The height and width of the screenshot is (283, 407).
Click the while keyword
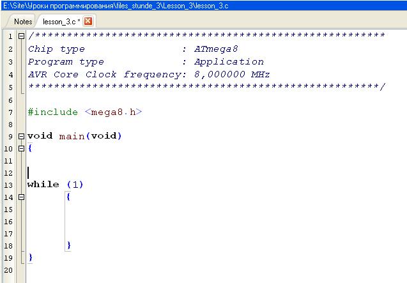[43, 185]
